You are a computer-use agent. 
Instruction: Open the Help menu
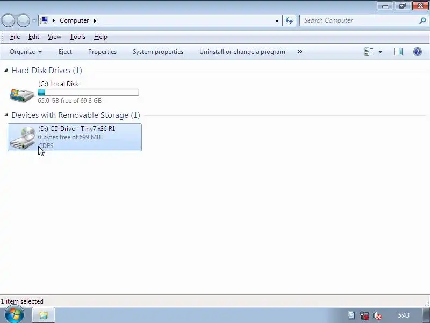point(101,37)
